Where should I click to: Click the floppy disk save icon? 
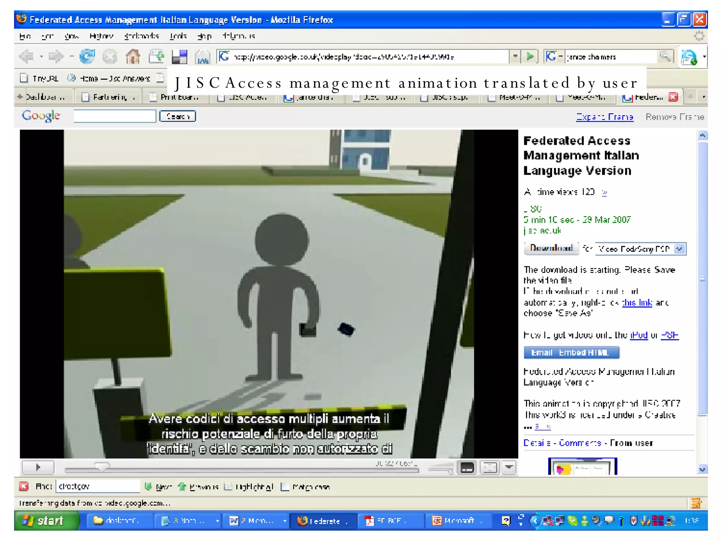(x=179, y=56)
